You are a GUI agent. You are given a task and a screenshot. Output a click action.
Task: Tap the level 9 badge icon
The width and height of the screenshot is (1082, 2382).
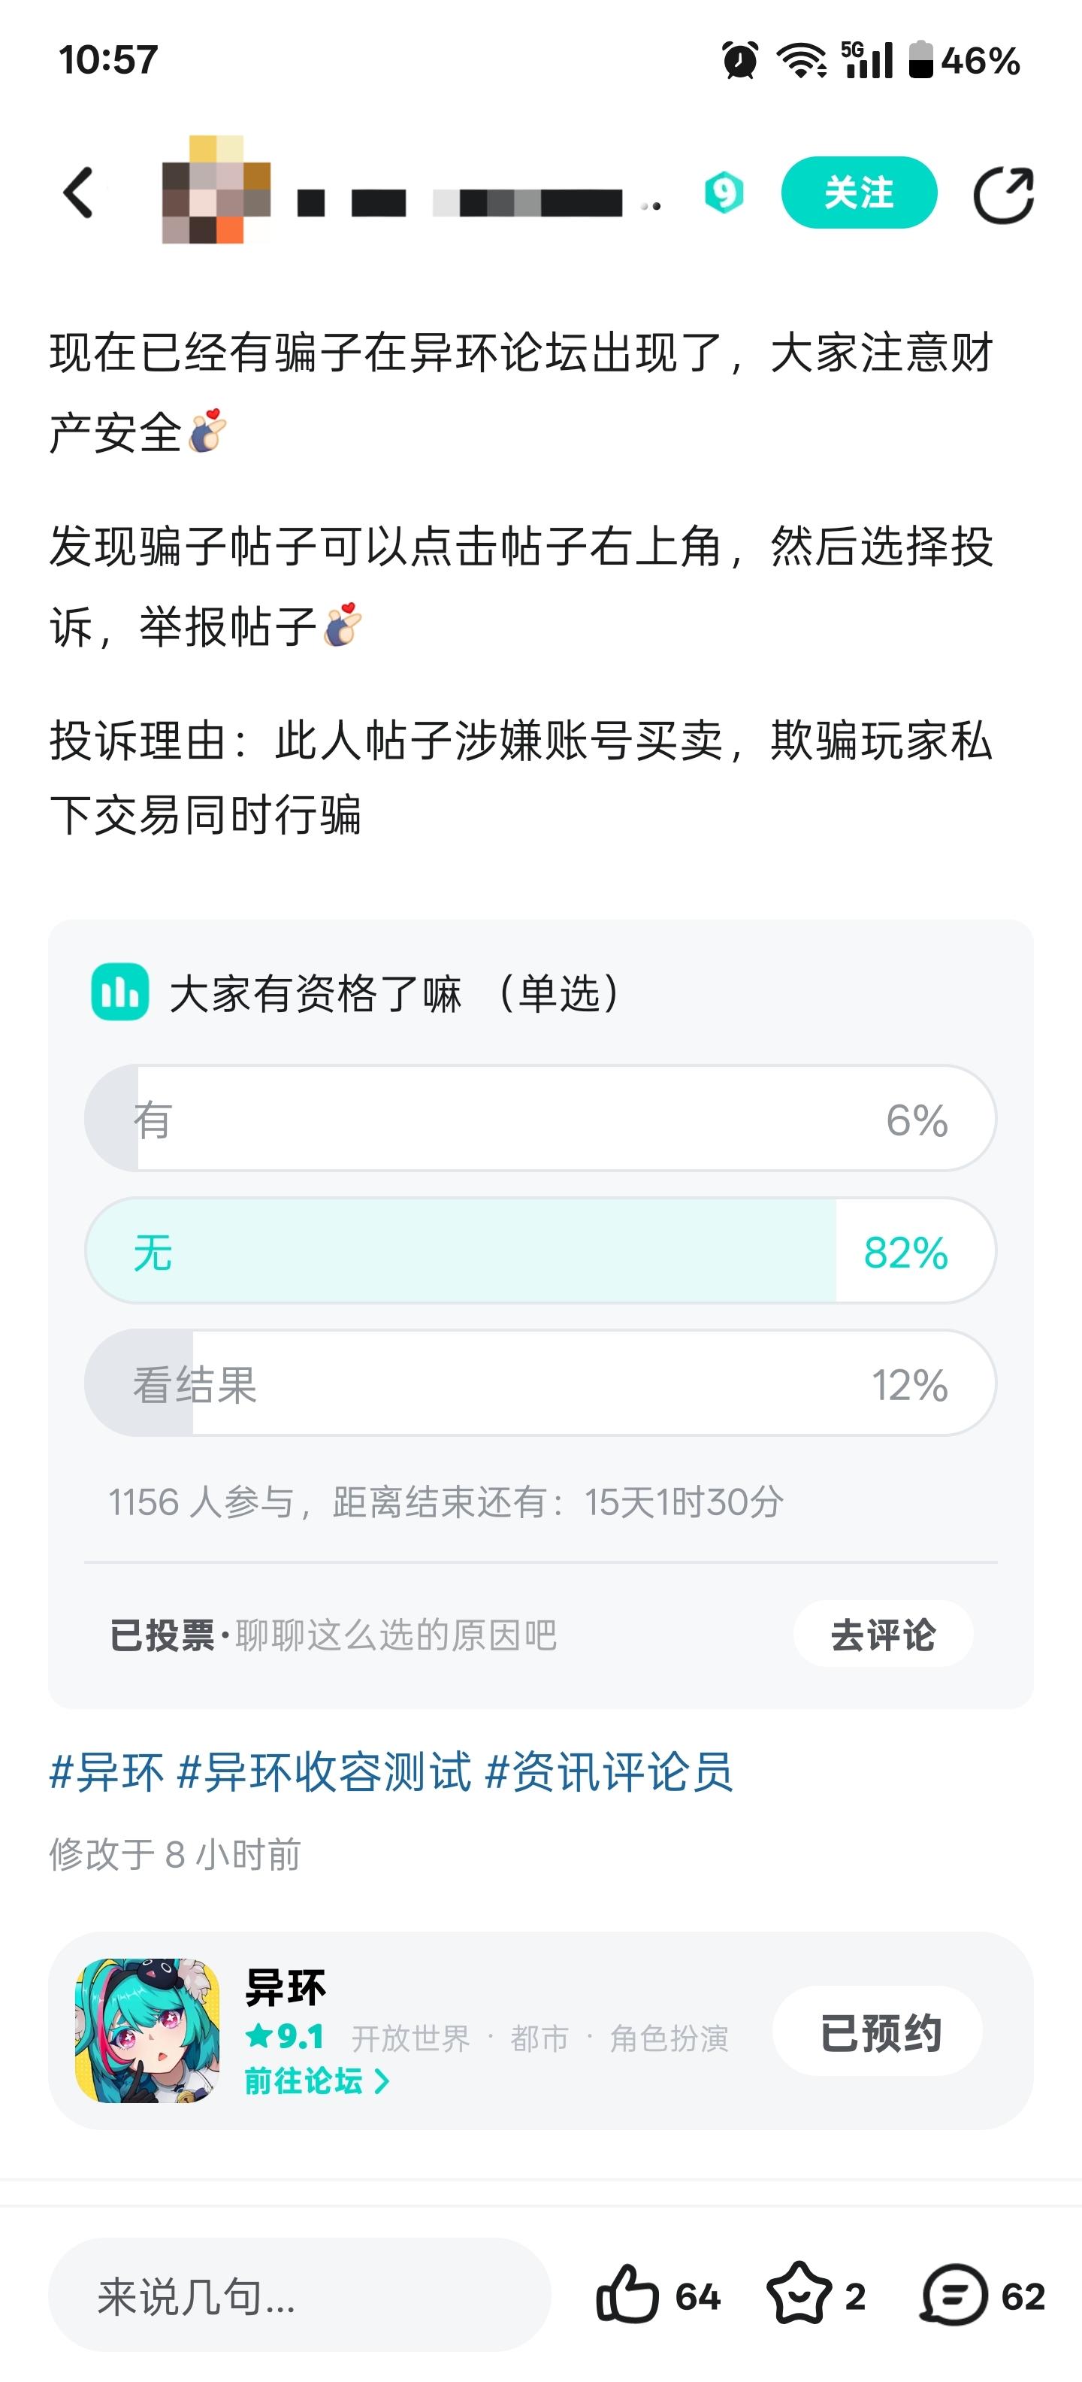(724, 193)
